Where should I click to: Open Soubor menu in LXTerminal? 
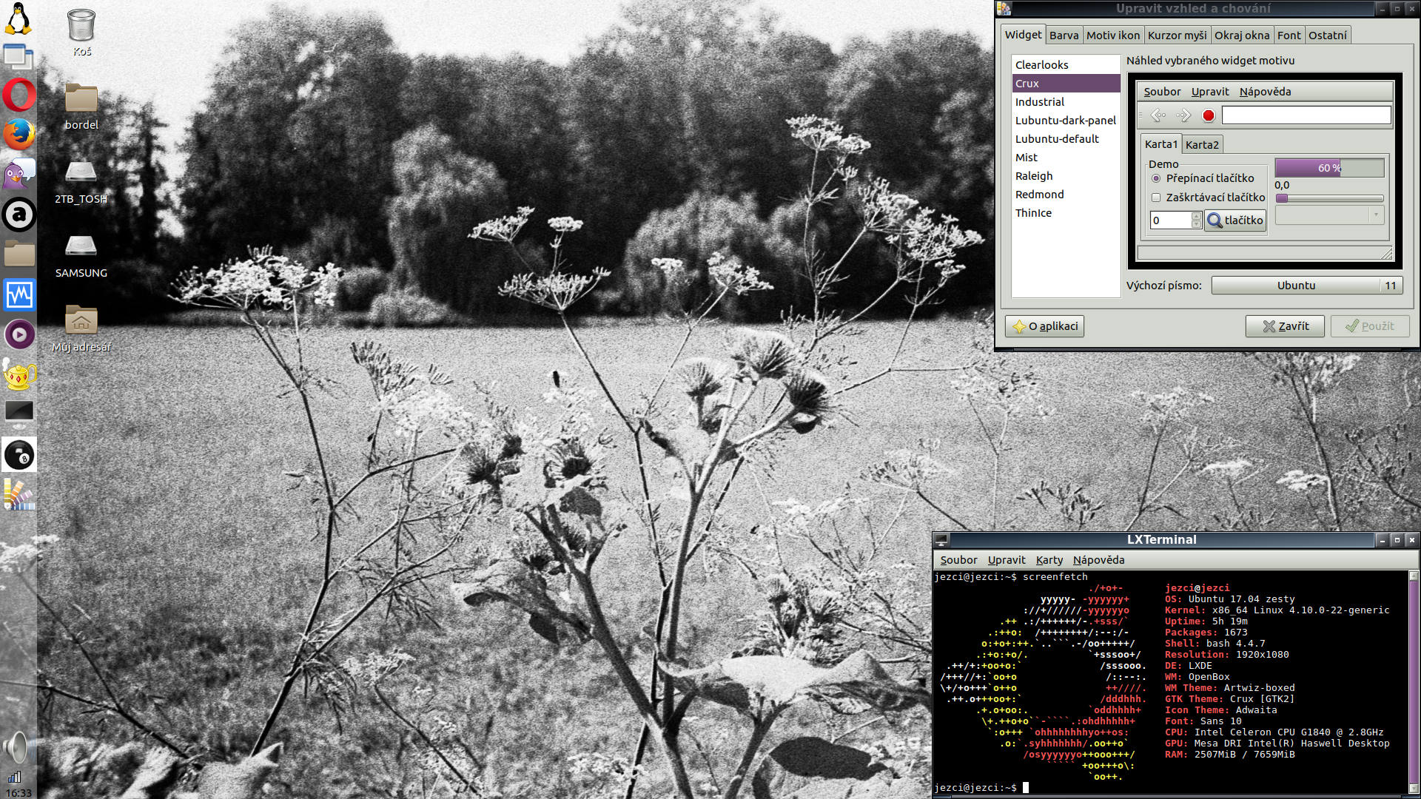pyautogui.click(x=958, y=560)
